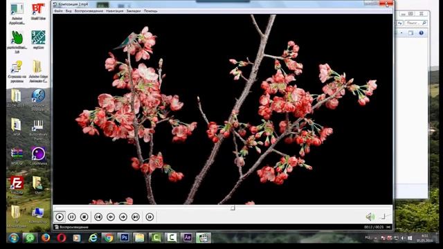The height and width of the screenshot is (249, 443).
Task: Open the blue film reel desktop shortcut
Action: pyautogui.click(x=38, y=100)
